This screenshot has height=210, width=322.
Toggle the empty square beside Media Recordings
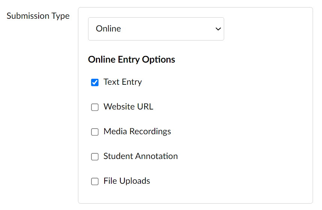pos(95,132)
